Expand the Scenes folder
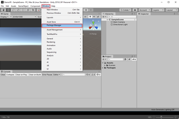 pos(105,65)
